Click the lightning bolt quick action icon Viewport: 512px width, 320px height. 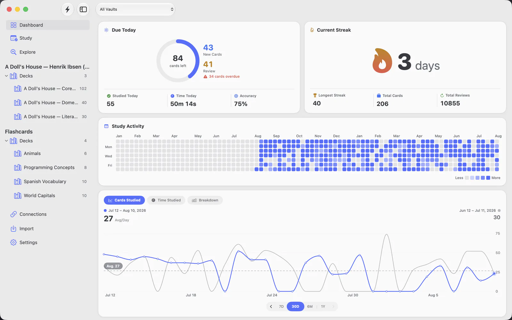pos(68,9)
